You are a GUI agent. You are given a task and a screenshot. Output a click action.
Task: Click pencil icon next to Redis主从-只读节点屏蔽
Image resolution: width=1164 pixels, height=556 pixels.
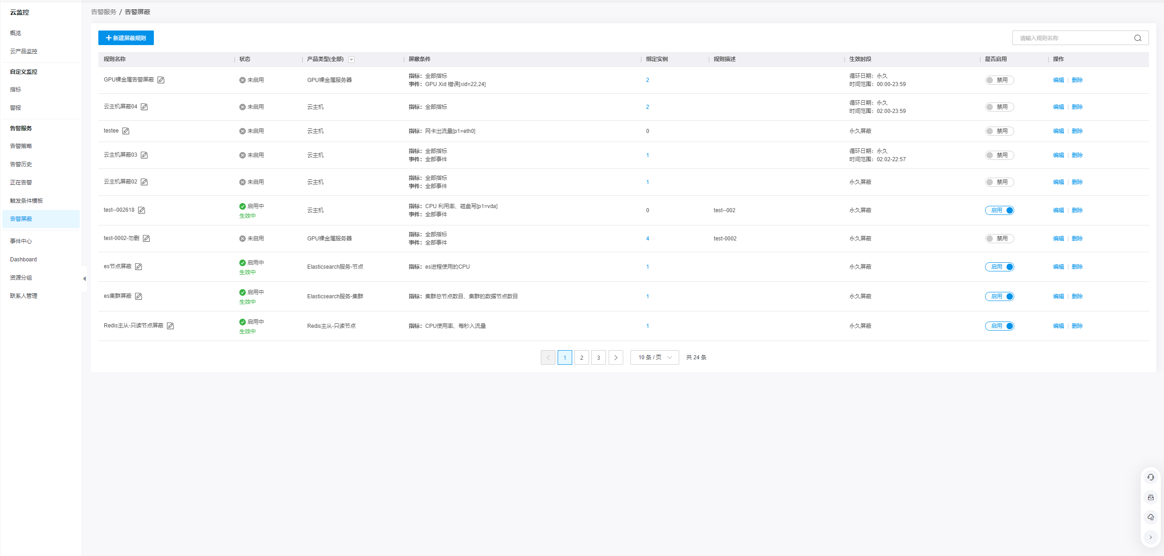[170, 326]
